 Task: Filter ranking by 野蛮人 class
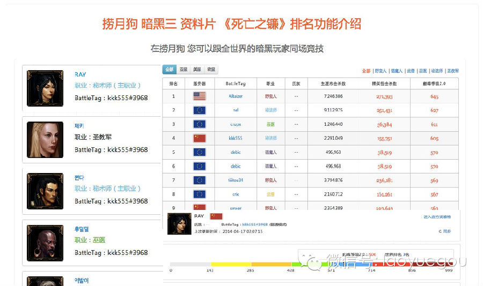(x=380, y=71)
